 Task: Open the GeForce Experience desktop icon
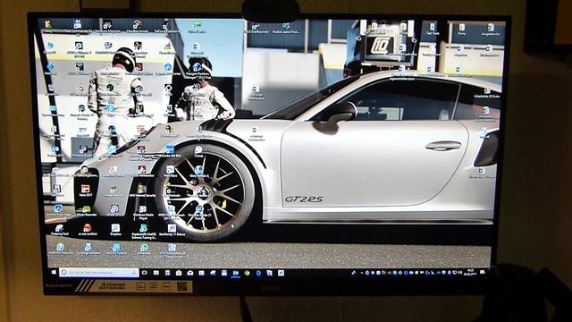pyautogui.click(x=167, y=27)
